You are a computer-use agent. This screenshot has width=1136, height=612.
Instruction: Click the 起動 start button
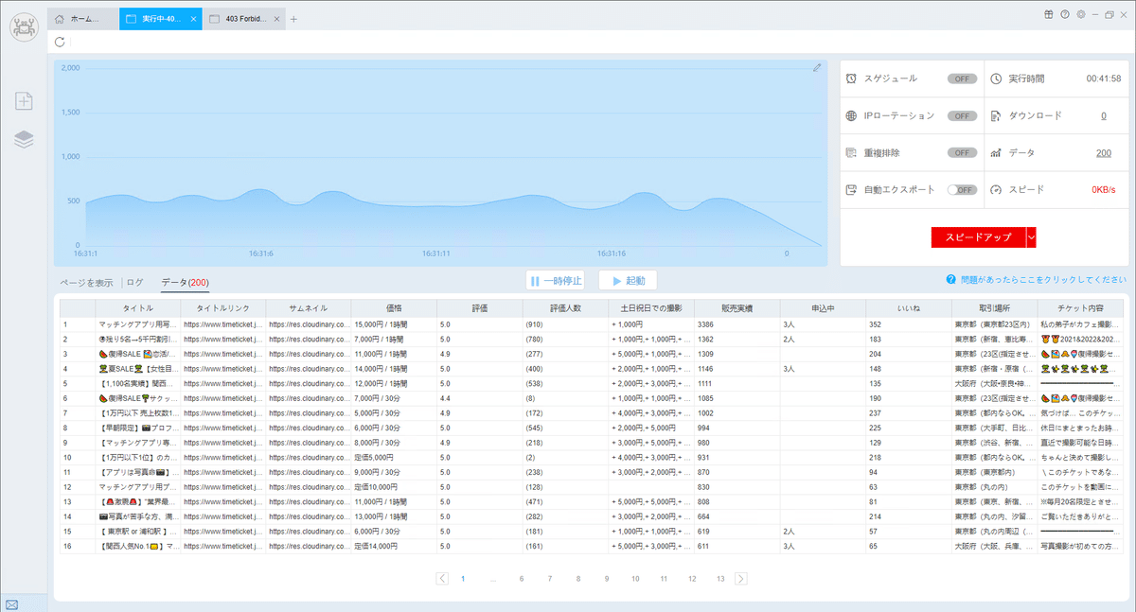628,281
